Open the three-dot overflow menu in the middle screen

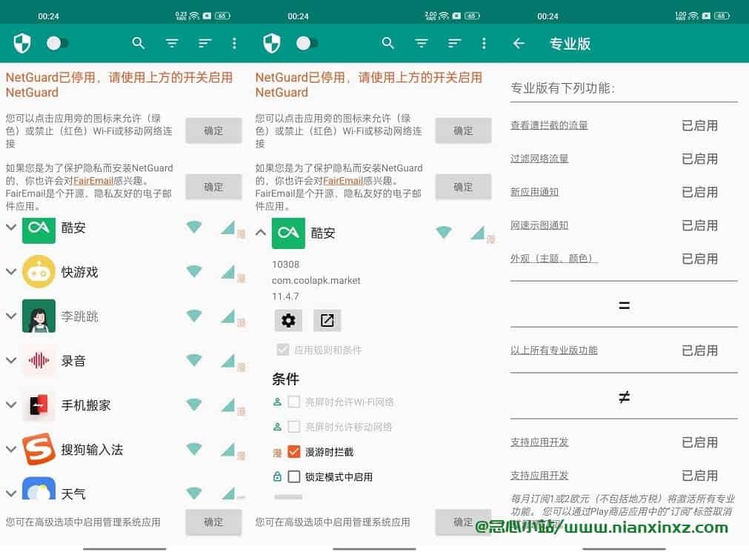[x=484, y=44]
